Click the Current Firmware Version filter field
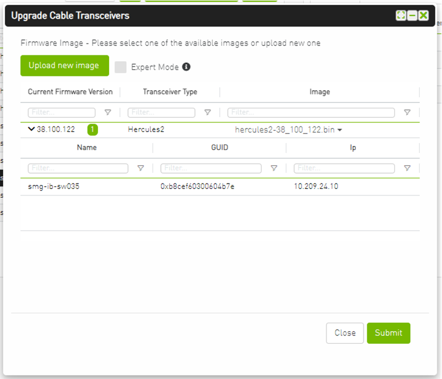 (x=61, y=112)
